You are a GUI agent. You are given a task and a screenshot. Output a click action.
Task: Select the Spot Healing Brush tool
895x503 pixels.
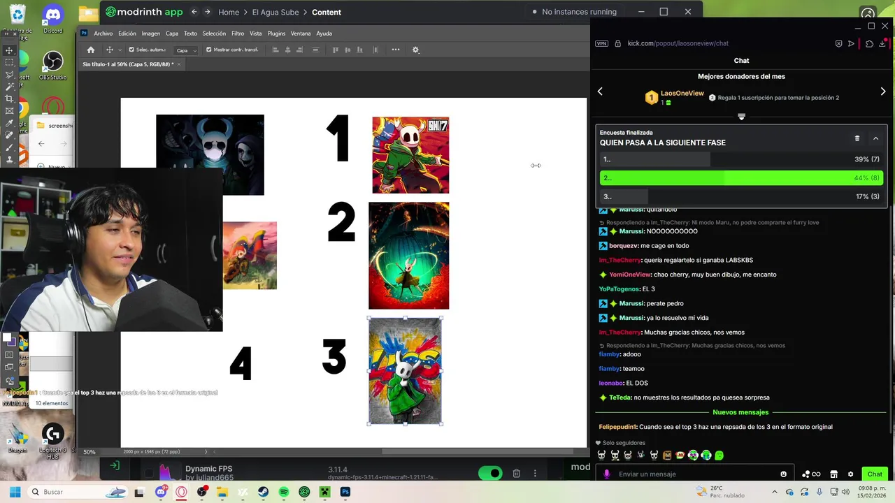click(x=9, y=135)
